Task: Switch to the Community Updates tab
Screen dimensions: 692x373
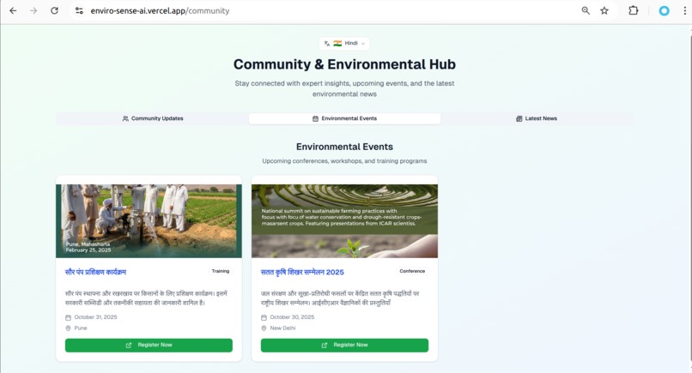Action: click(152, 118)
